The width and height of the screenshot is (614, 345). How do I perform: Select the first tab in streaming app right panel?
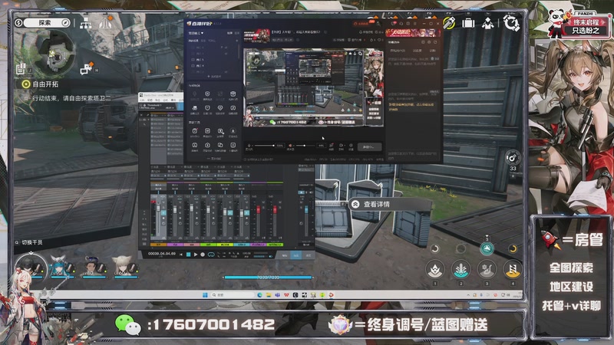pos(398,51)
